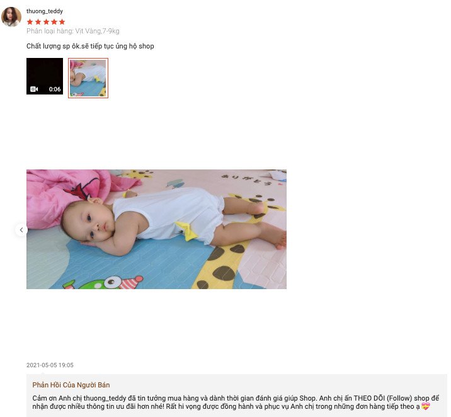This screenshot has width=451, height=417.
Task: Click the second rating star
Action: click(38, 22)
